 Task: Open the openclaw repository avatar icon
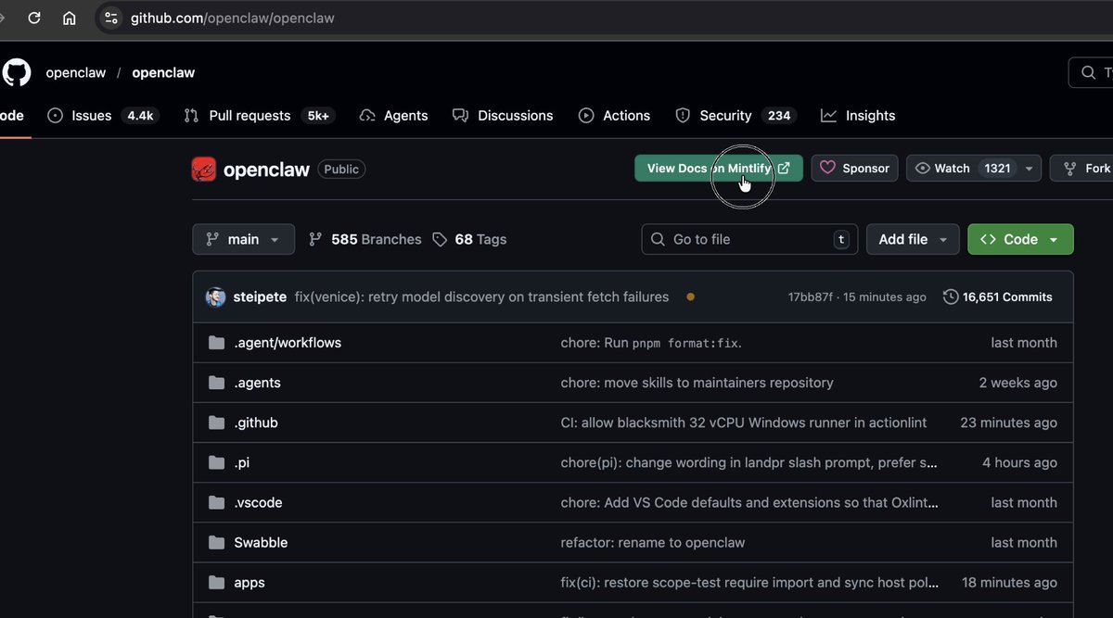pos(204,169)
